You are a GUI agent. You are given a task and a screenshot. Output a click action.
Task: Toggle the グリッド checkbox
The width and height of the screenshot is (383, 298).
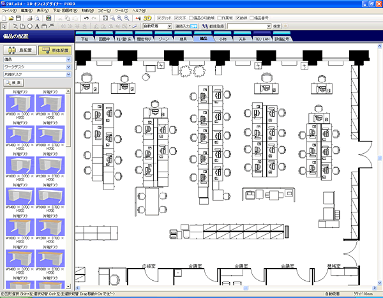[x=160, y=19]
